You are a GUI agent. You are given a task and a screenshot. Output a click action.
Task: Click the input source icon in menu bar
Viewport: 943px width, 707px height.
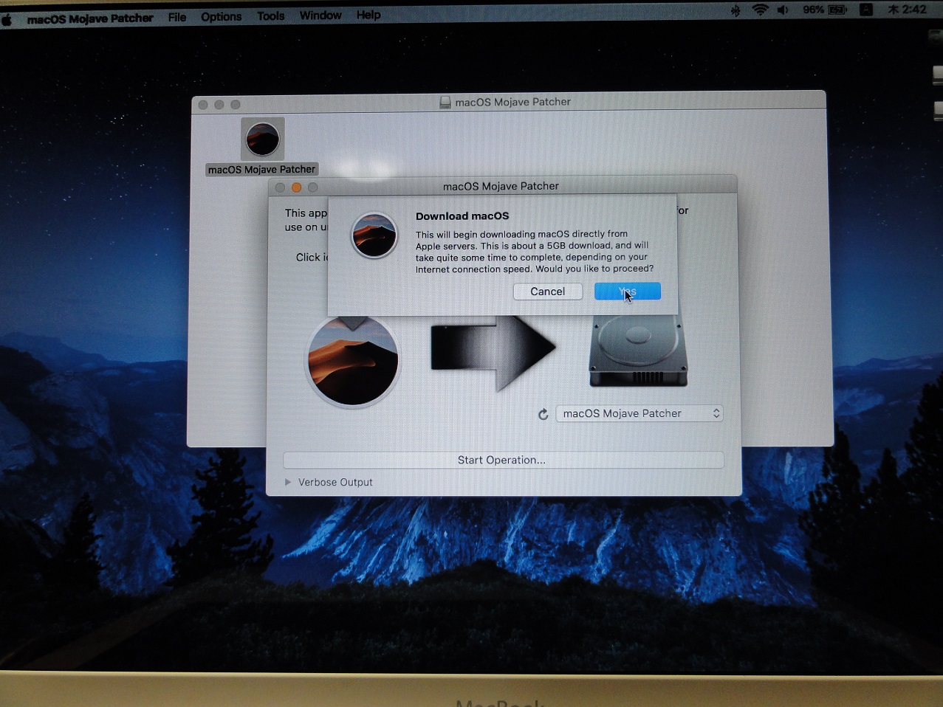coord(866,10)
